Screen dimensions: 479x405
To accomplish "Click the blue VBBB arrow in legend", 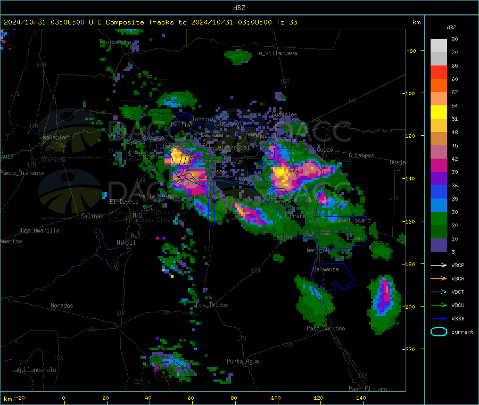I will pyautogui.click(x=439, y=318).
